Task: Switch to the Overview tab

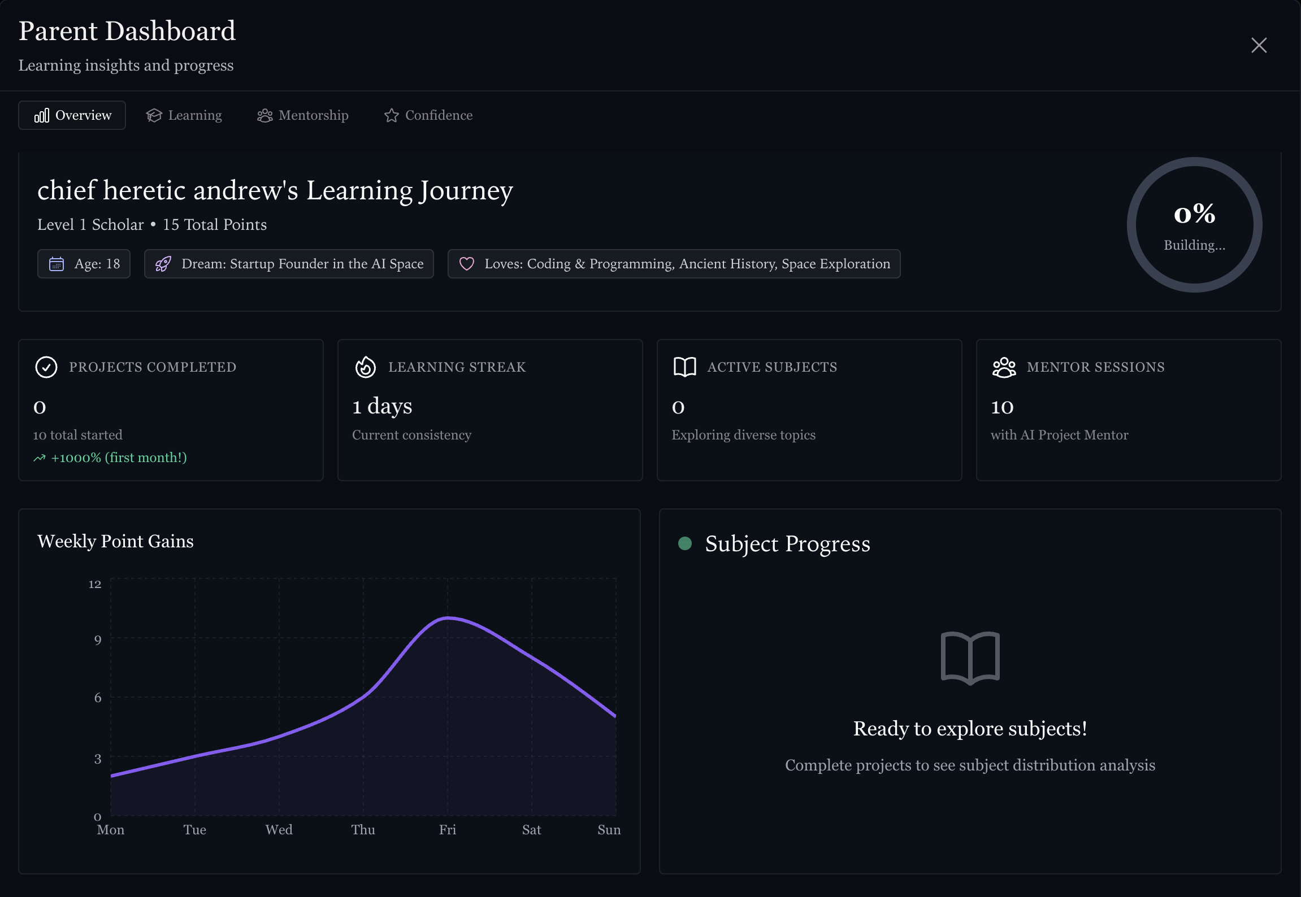Action: point(72,115)
